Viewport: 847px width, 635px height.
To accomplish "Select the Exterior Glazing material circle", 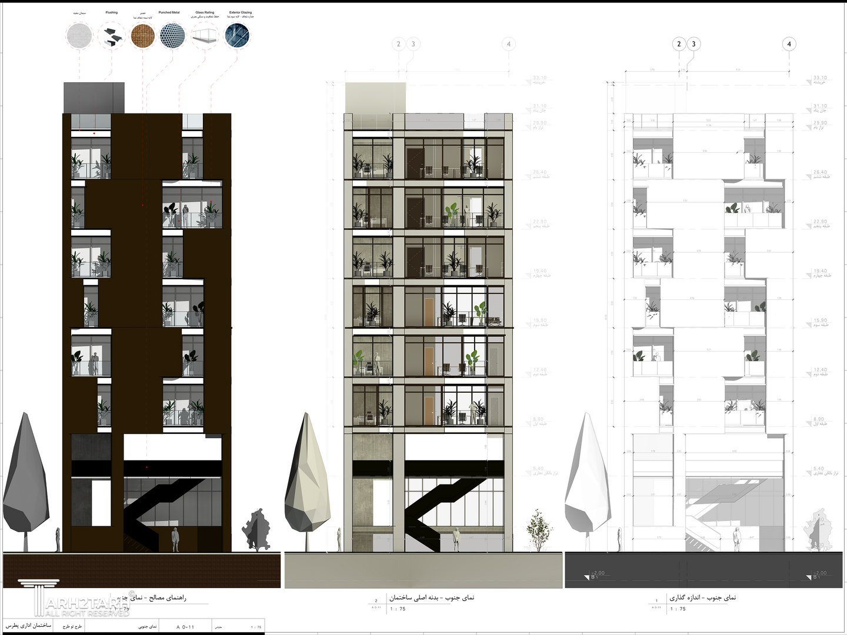I will pyautogui.click(x=238, y=35).
